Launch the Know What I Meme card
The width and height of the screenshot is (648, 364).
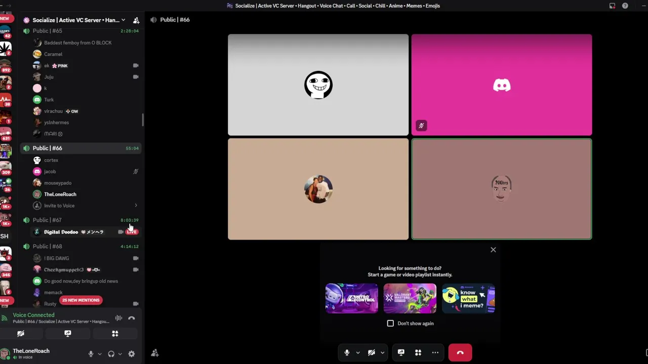click(468, 298)
